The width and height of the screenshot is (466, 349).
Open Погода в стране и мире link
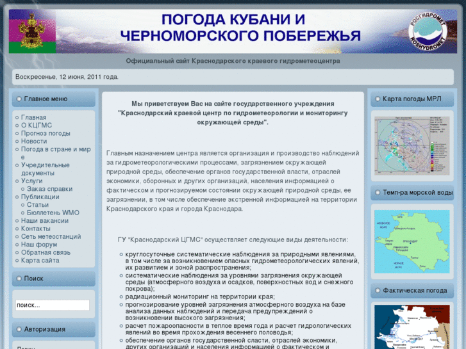click(56, 153)
